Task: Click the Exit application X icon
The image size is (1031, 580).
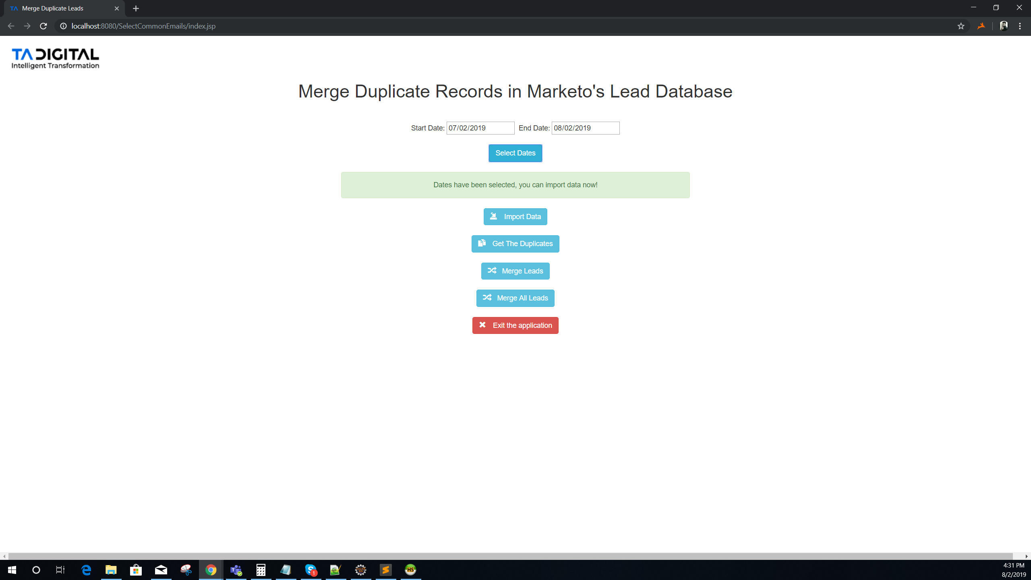Action: click(483, 325)
